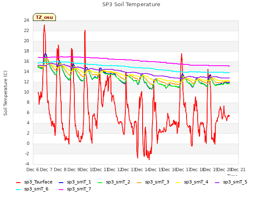Screen dimensions: 263x197
Task: Click the Dec 6 x-axis tick label
Action: point(32,170)
